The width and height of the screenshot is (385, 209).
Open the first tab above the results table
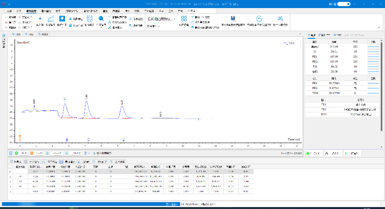(x=16, y=161)
